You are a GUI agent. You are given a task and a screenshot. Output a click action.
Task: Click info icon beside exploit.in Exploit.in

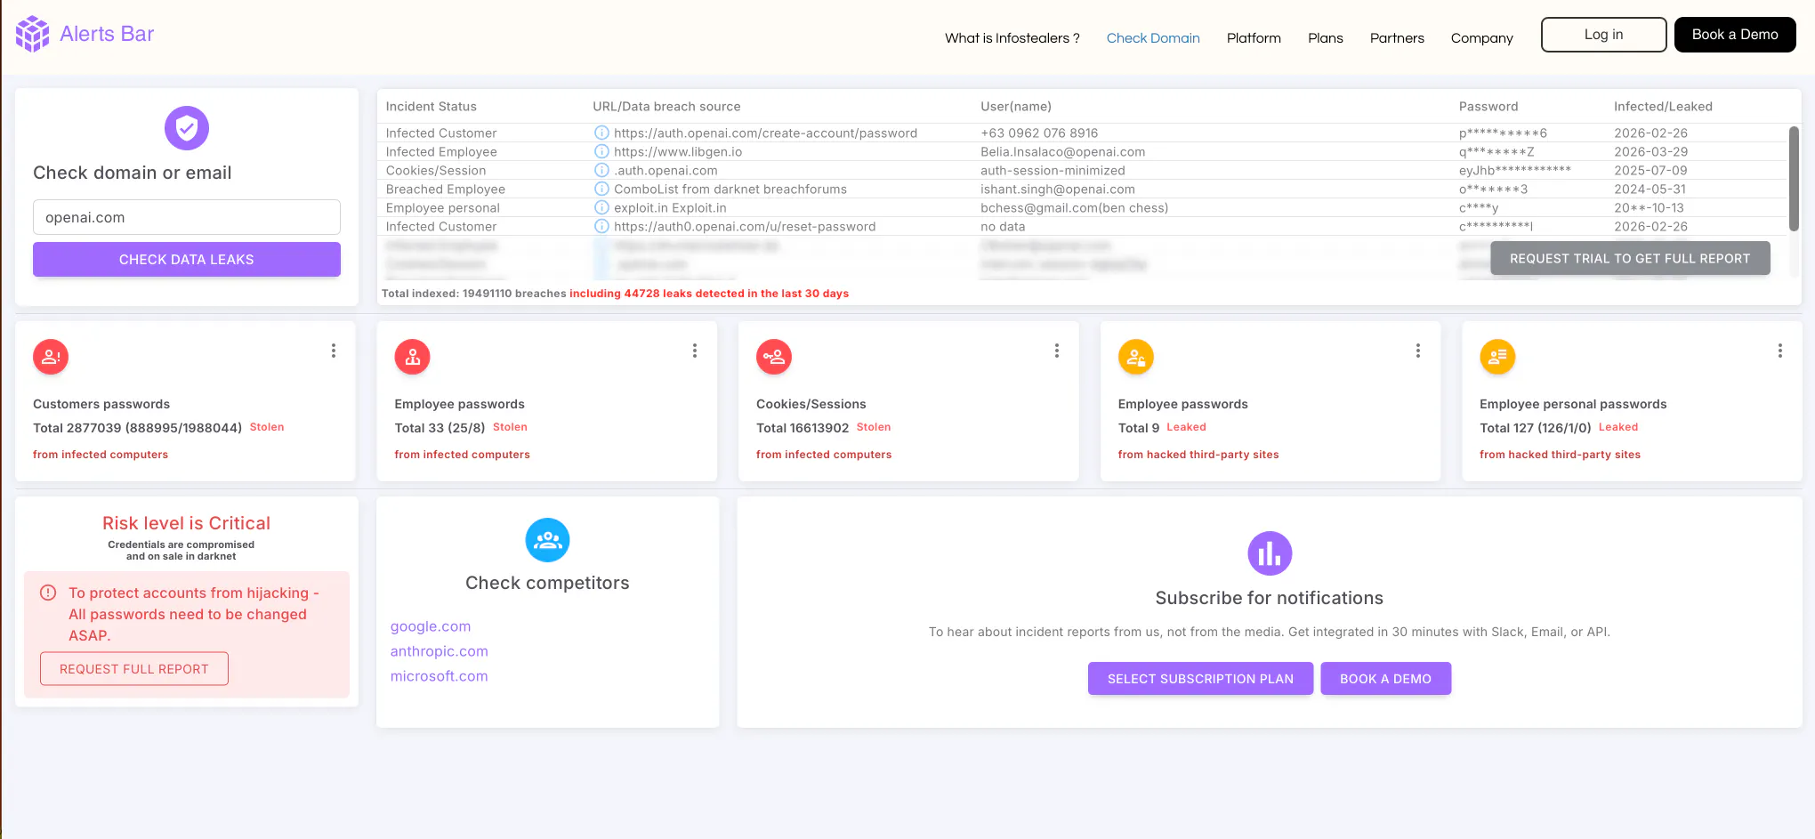(601, 207)
